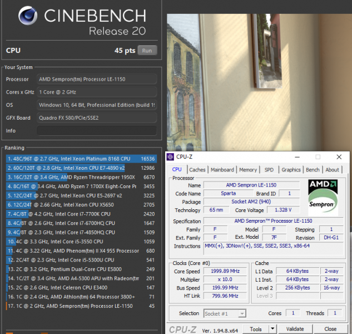352x334 pixels.
Task: Click the CPU-Z title bar app icon
Action: point(170,157)
